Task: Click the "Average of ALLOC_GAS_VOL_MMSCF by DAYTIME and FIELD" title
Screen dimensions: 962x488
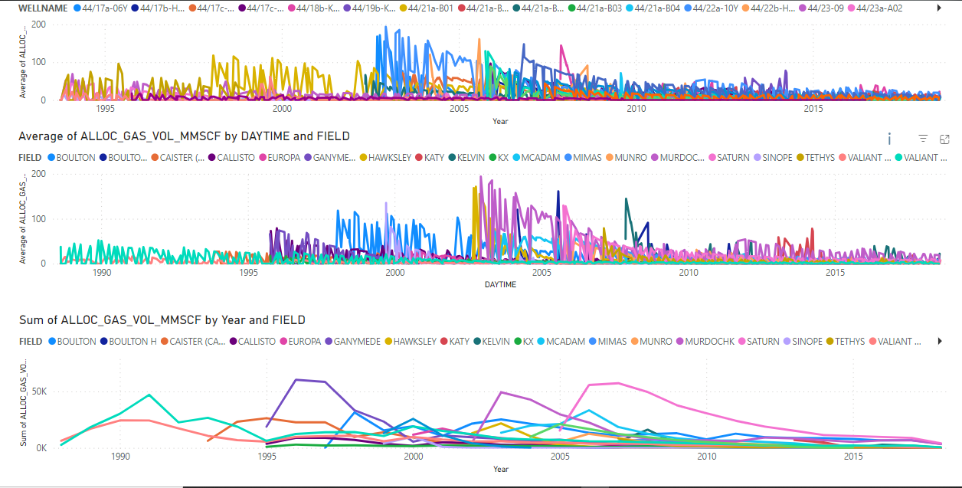Action: pyautogui.click(x=184, y=136)
